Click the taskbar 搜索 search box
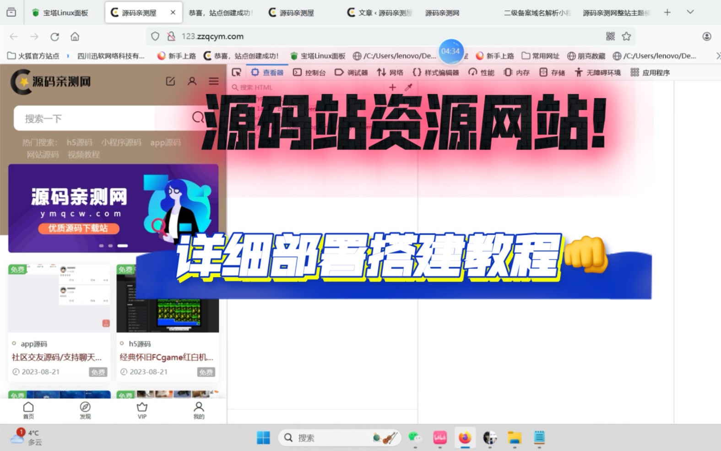Image resolution: width=721 pixels, height=451 pixels. point(340,438)
